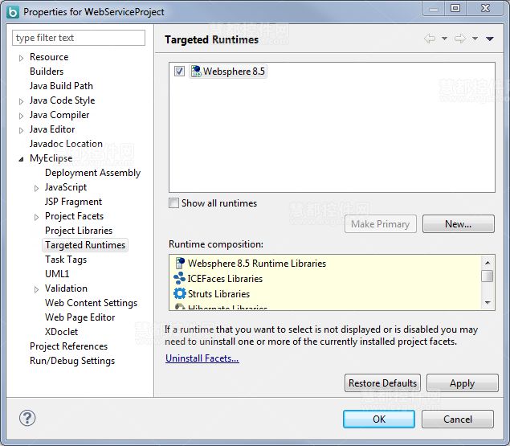Collapse the MyEclipse tree node
Screen dimensions: 510x446
(21, 159)
